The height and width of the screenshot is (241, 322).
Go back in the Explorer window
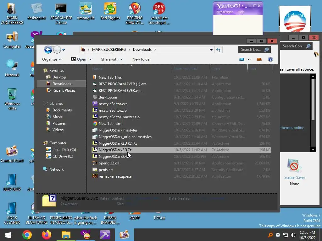click(48, 50)
